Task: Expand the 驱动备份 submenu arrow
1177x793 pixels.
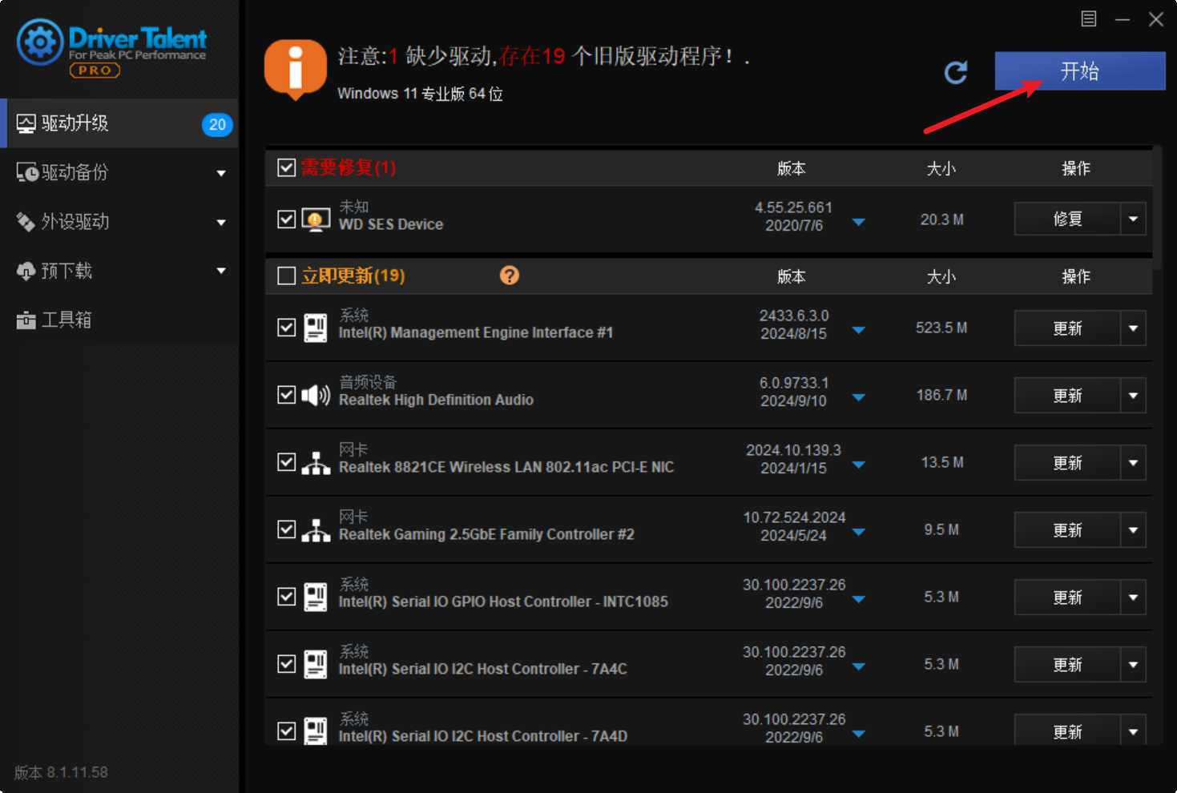Action: [x=221, y=173]
